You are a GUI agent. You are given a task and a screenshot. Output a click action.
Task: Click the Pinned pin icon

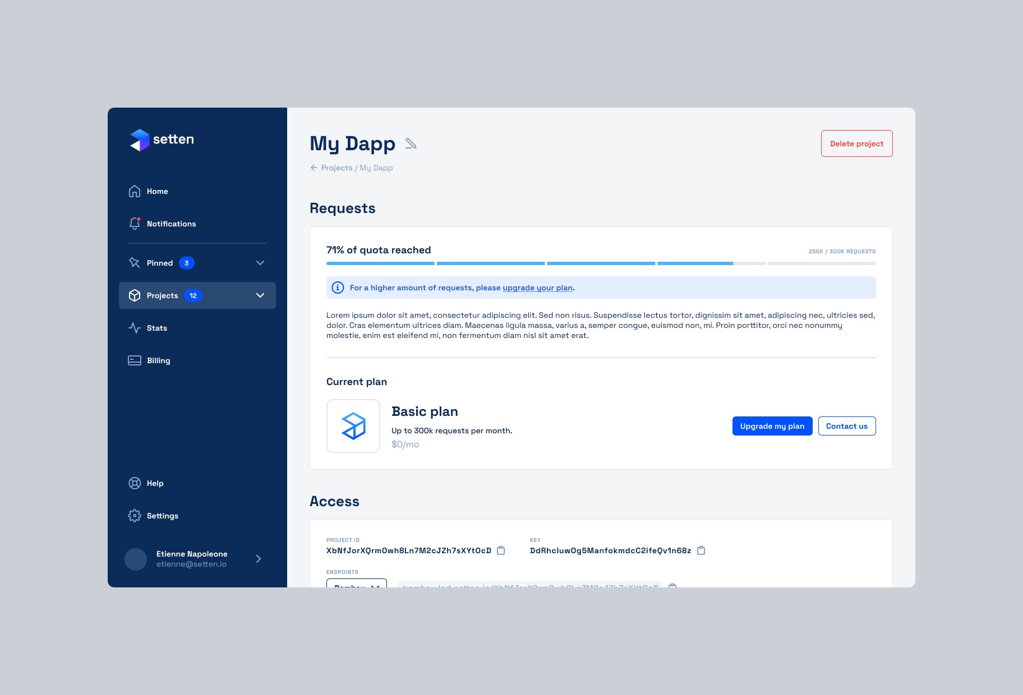point(135,263)
